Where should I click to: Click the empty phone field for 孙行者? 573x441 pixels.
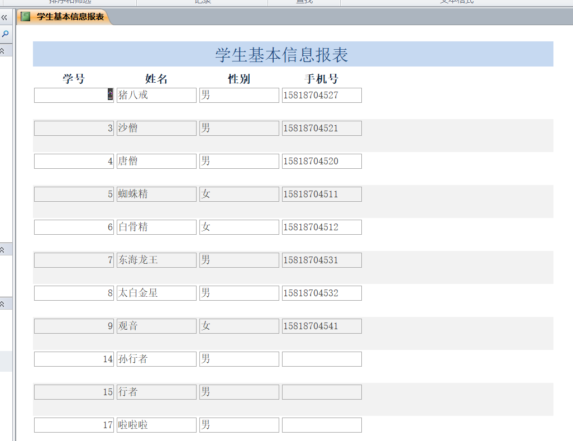coord(322,359)
